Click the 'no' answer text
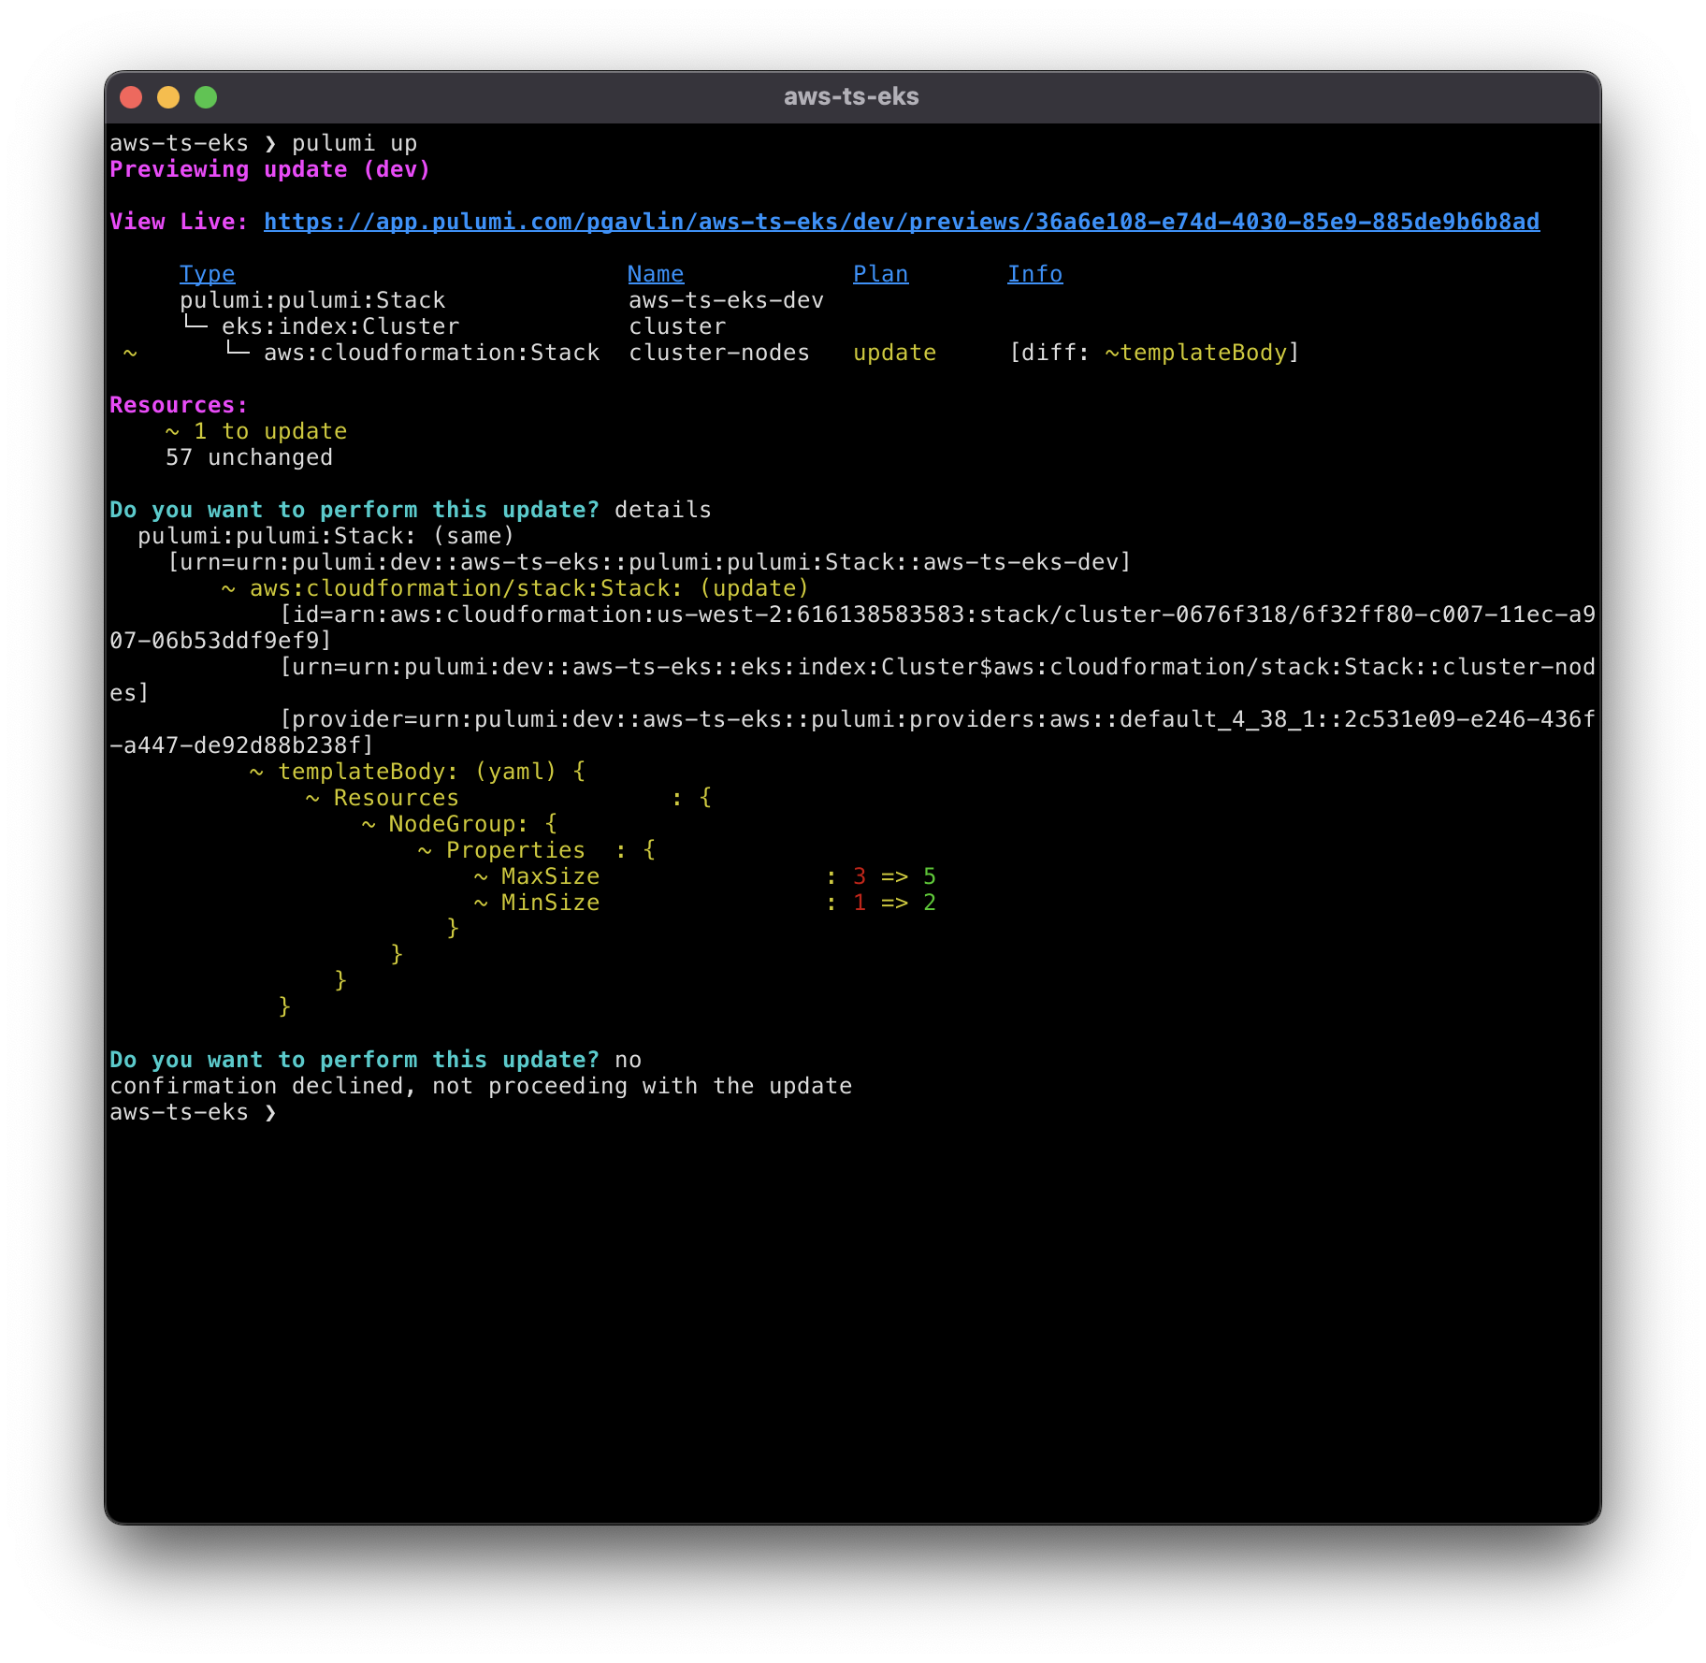Screen dimensions: 1706x1663 coord(628,1060)
